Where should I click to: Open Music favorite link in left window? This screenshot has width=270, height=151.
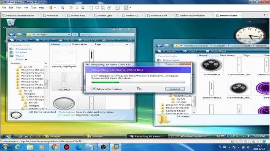(x=20, y=56)
